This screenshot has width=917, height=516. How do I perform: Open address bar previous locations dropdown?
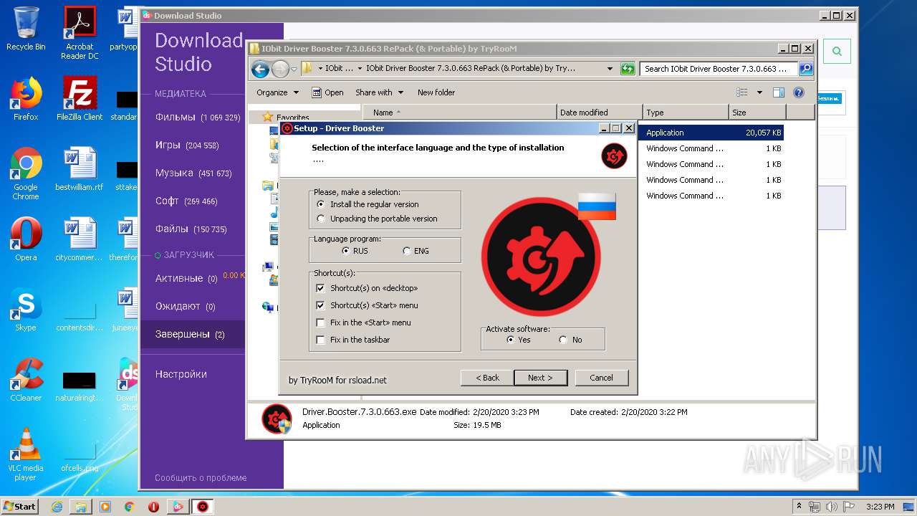click(x=610, y=69)
